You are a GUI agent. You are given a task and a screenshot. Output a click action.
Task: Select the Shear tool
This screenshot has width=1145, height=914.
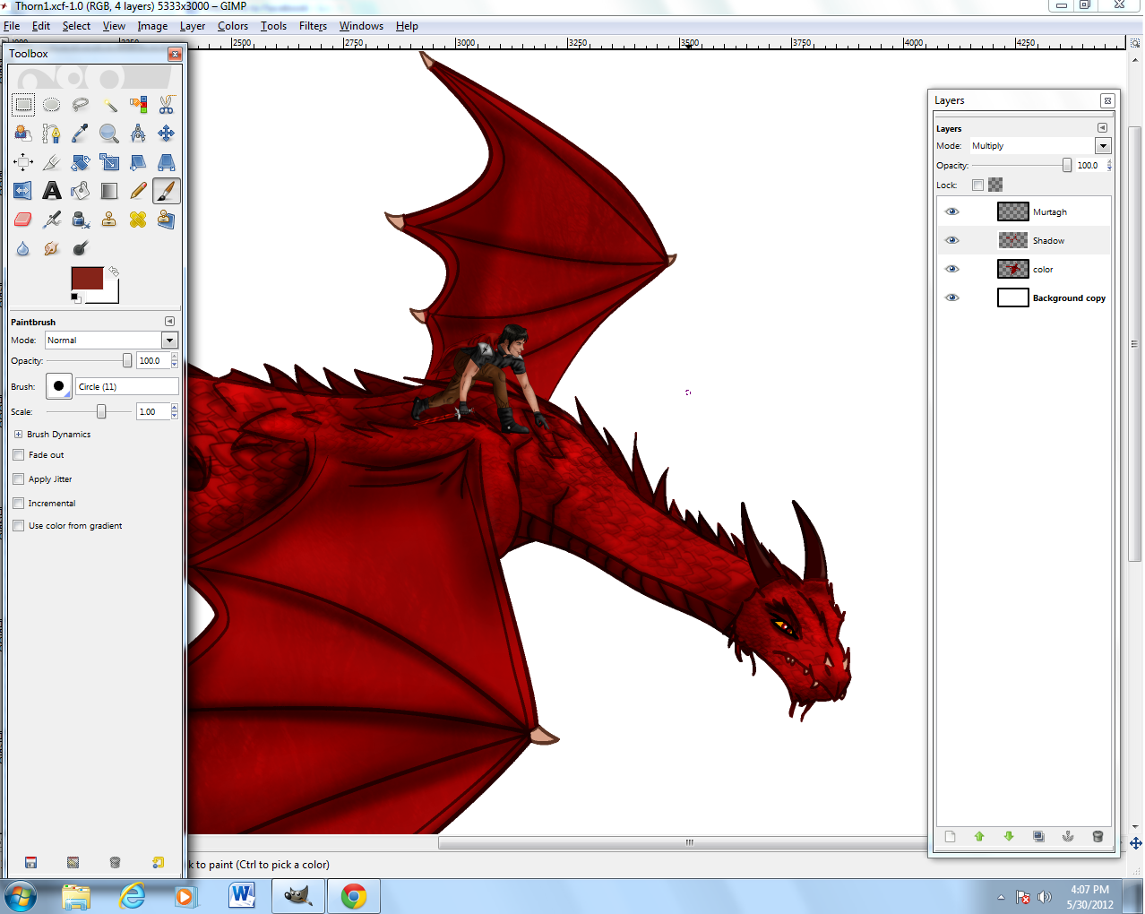[x=138, y=162]
